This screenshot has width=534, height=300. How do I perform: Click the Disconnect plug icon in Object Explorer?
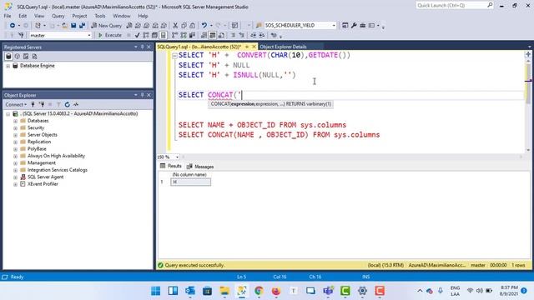tap(42, 104)
